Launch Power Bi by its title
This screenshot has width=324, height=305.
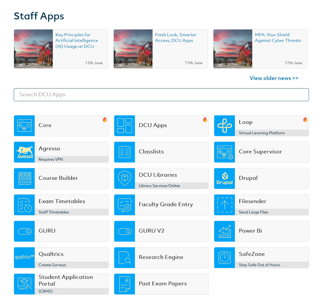(x=250, y=231)
